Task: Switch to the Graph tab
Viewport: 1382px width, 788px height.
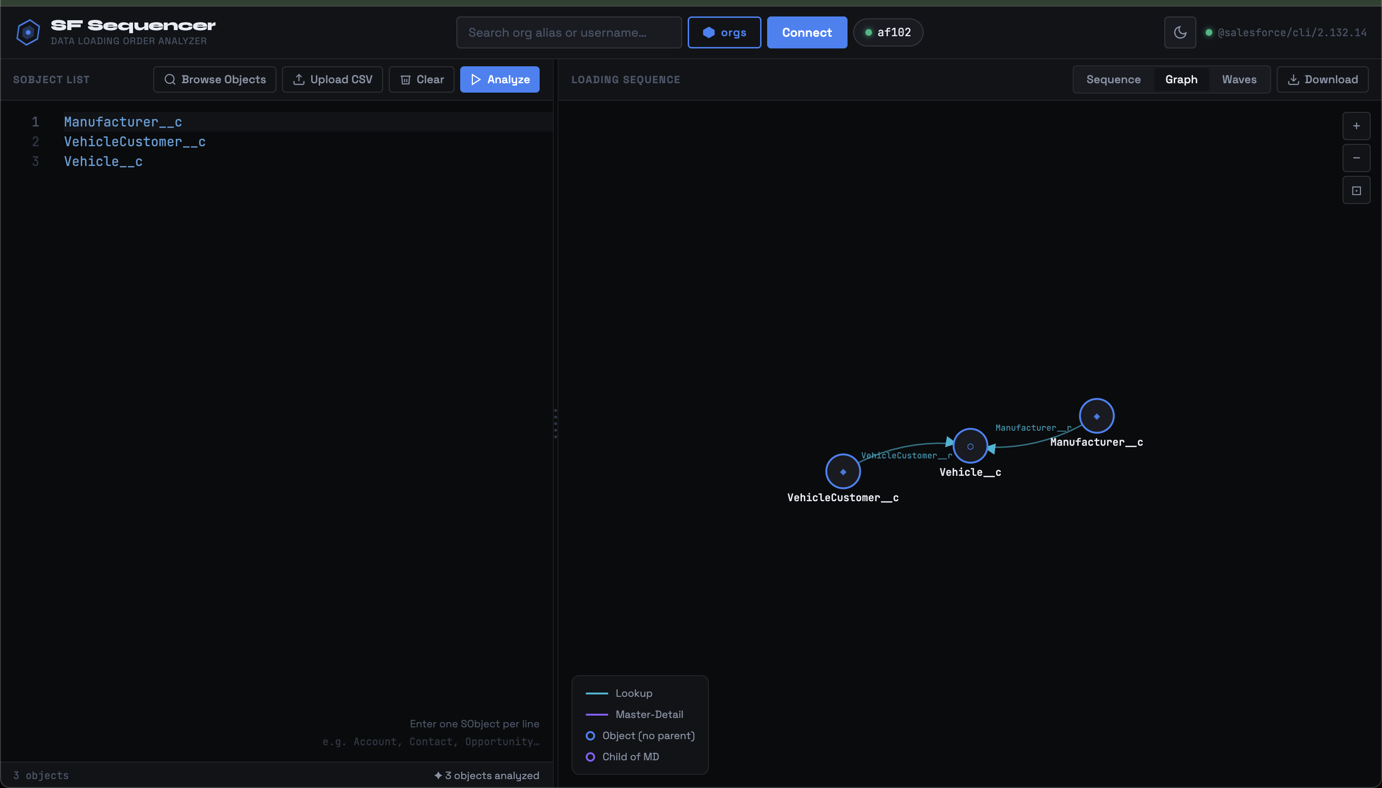Action: [x=1181, y=79]
